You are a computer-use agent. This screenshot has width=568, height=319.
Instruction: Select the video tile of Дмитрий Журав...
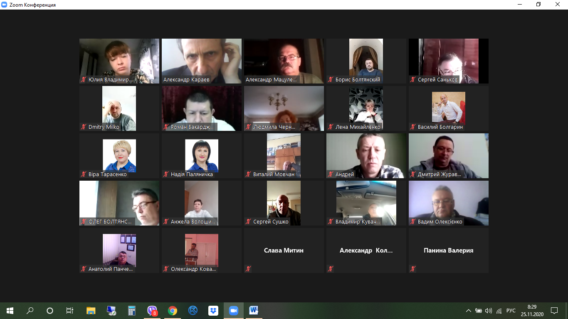coord(449,156)
